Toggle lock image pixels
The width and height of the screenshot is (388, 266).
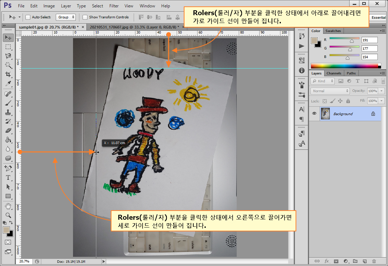333,101
